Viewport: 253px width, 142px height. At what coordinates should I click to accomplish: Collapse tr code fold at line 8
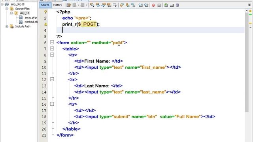point(52,55)
